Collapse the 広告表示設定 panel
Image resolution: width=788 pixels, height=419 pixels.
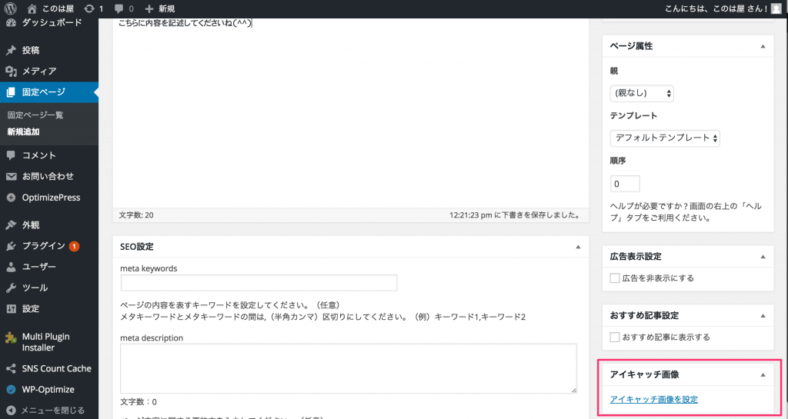tap(763, 257)
